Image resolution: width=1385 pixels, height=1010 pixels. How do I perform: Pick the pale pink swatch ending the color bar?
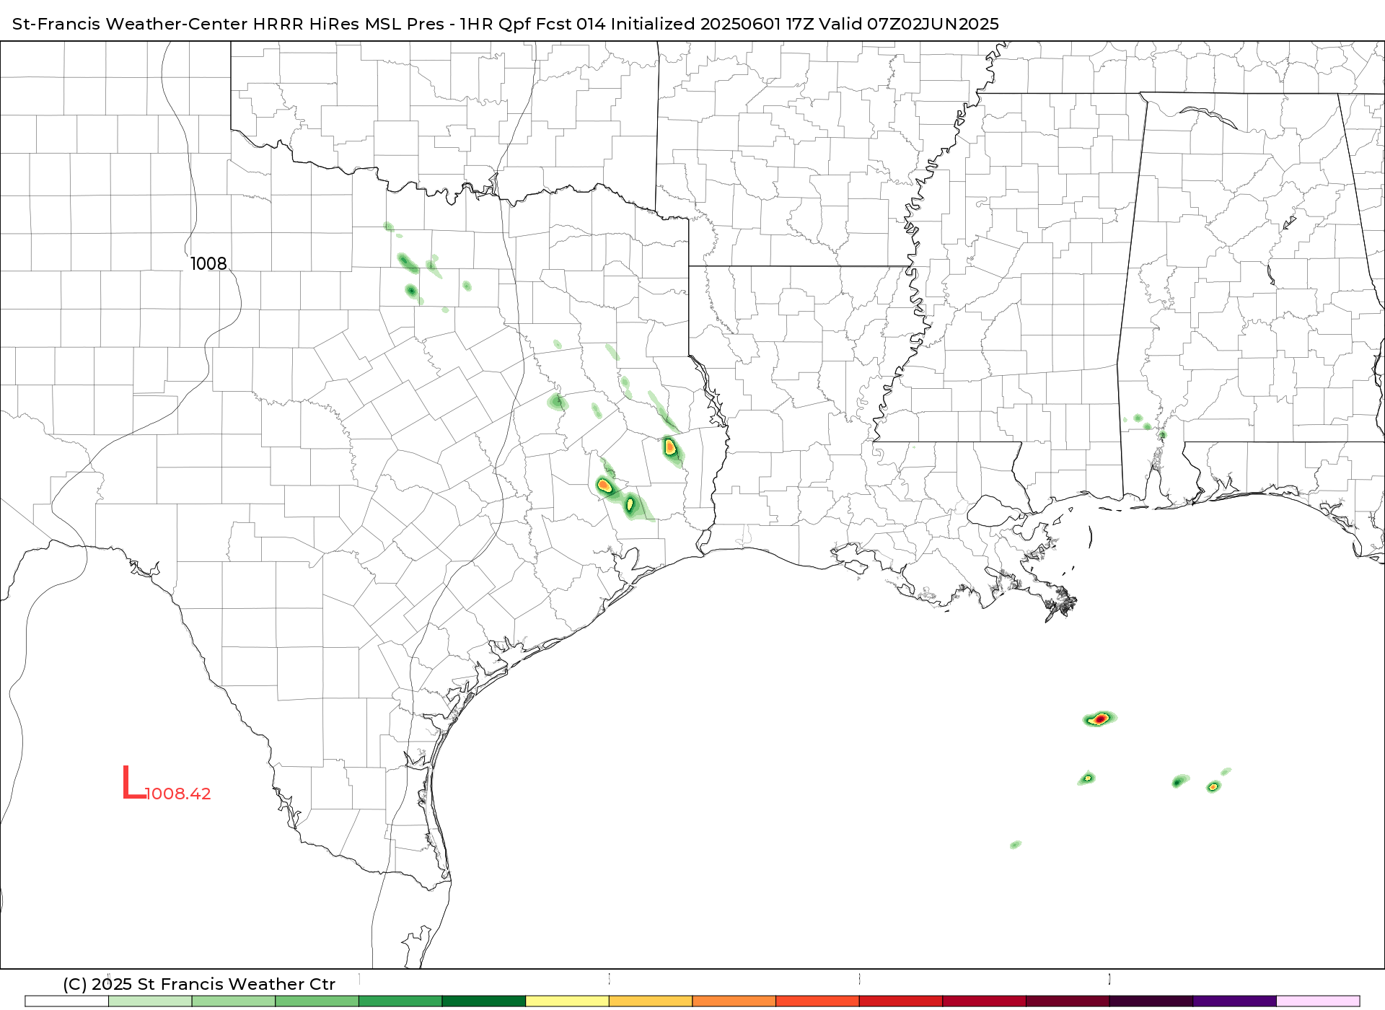(1318, 1001)
